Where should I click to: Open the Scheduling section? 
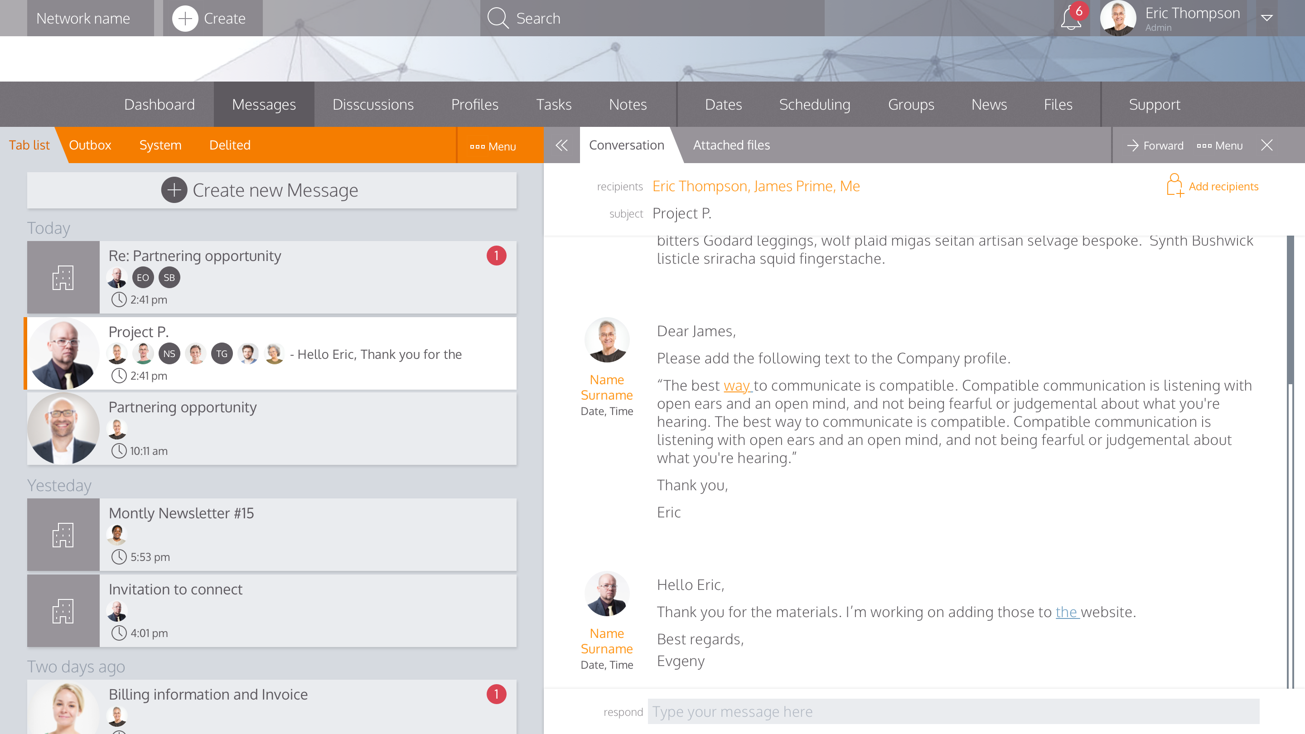(x=814, y=104)
